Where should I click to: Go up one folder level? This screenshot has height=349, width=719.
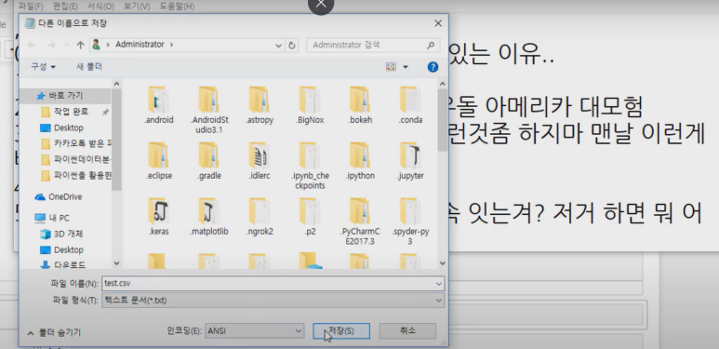pyautogui.click(x=80, y=45)
